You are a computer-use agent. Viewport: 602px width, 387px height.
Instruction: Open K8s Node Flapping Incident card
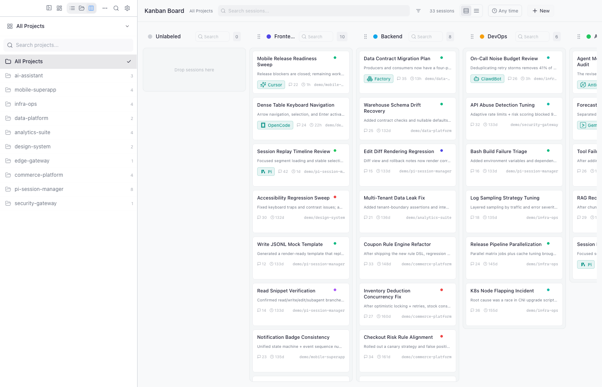514,304
